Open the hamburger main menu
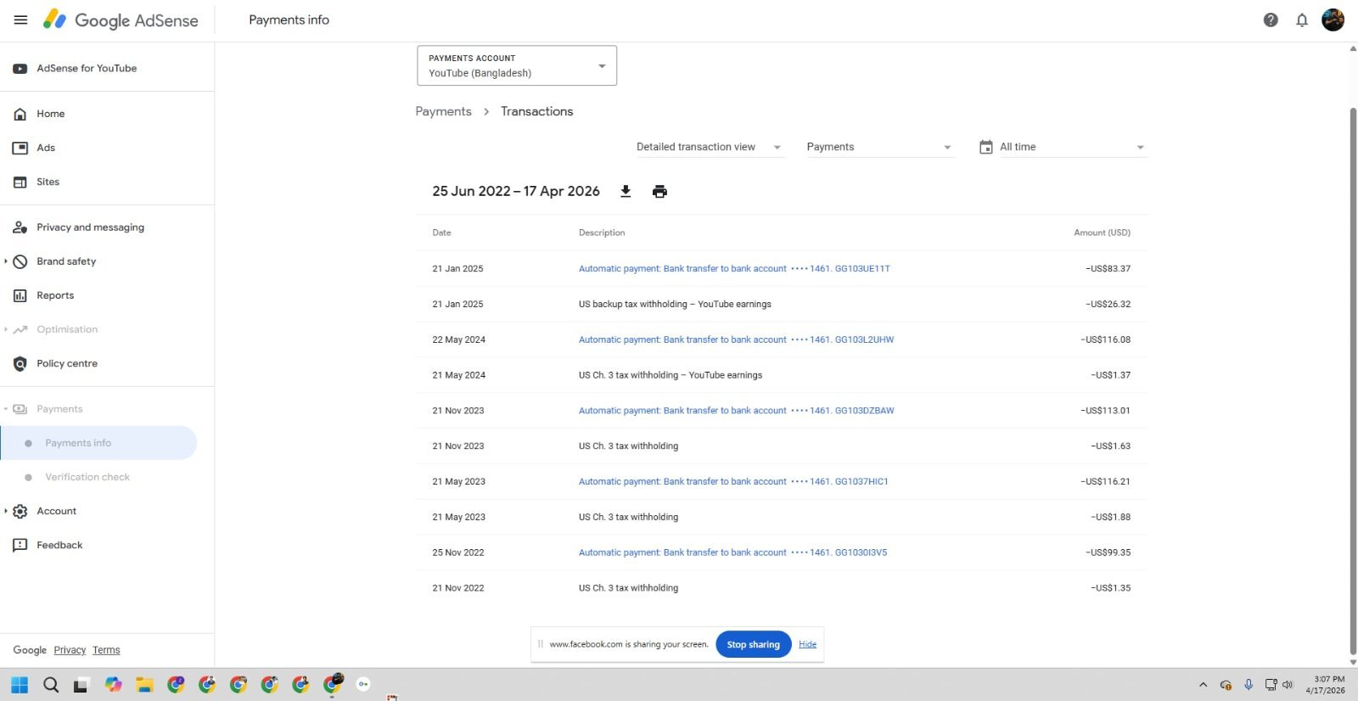 pyautogui.click(x=21, y=20)
